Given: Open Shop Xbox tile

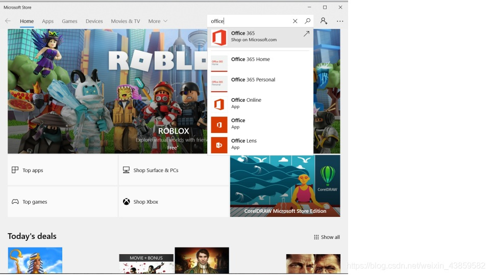Looking at the screenshot, I should pos(174,202).
